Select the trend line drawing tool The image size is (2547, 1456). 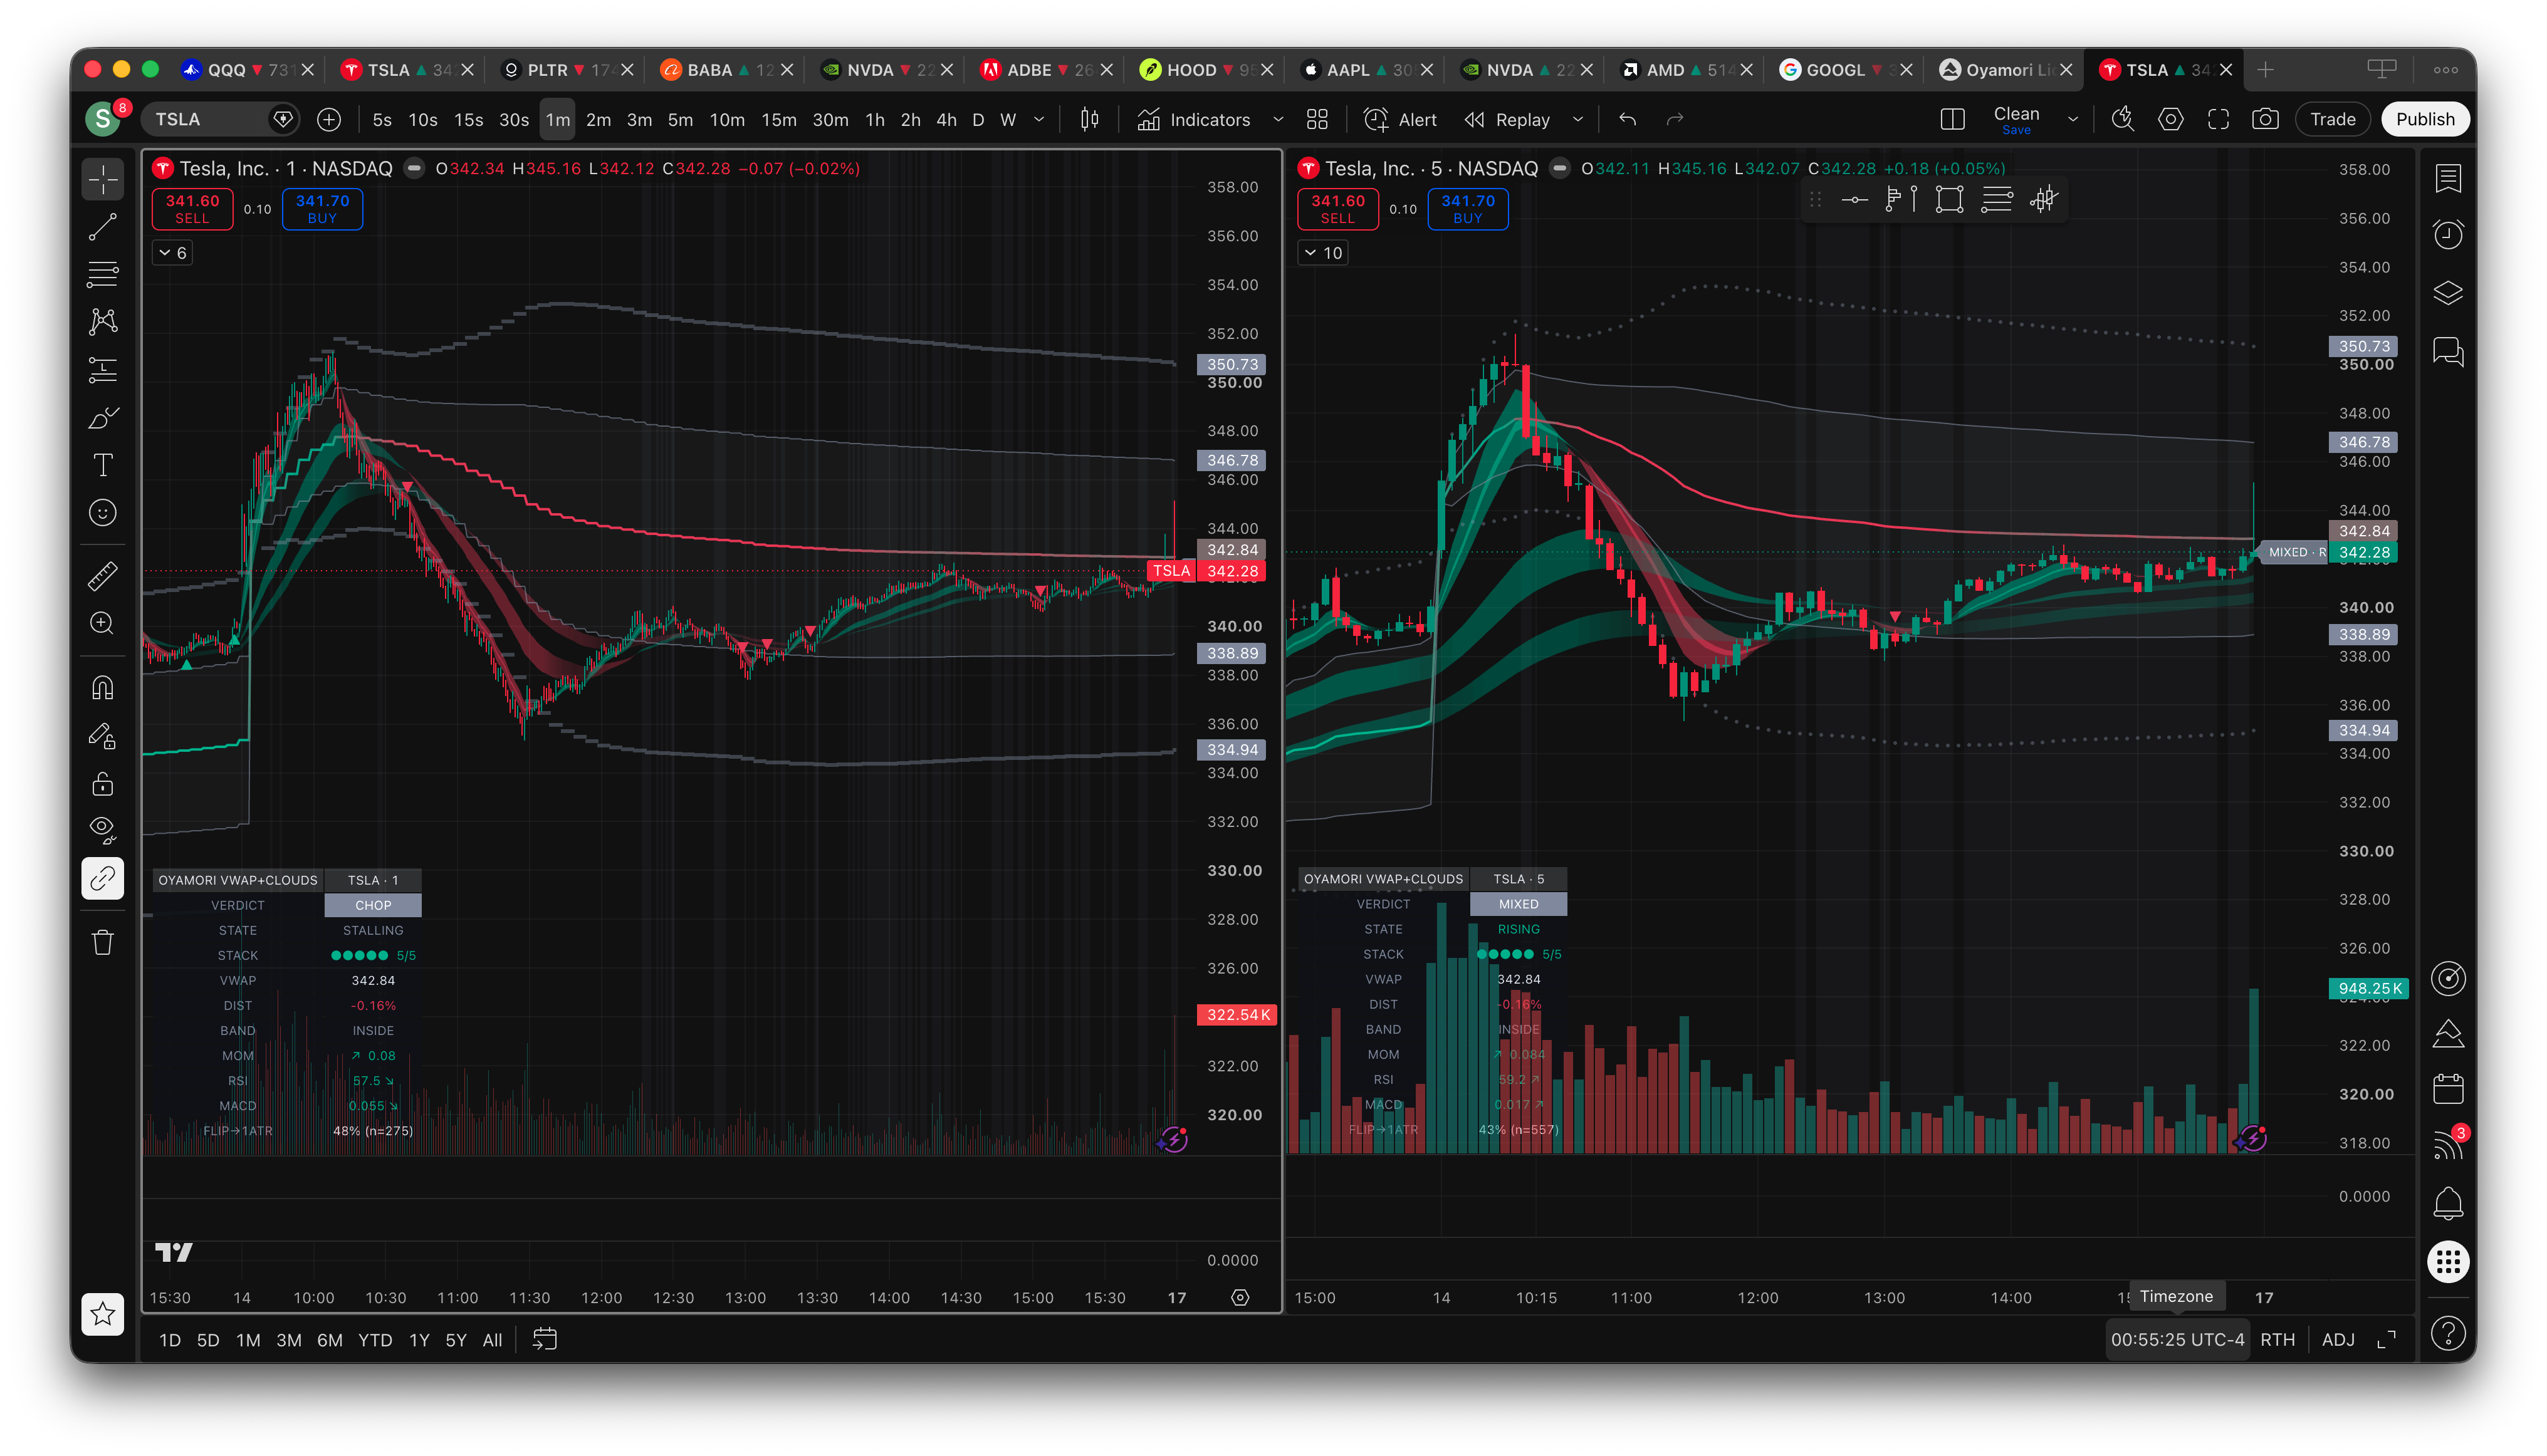pos(103,227)
